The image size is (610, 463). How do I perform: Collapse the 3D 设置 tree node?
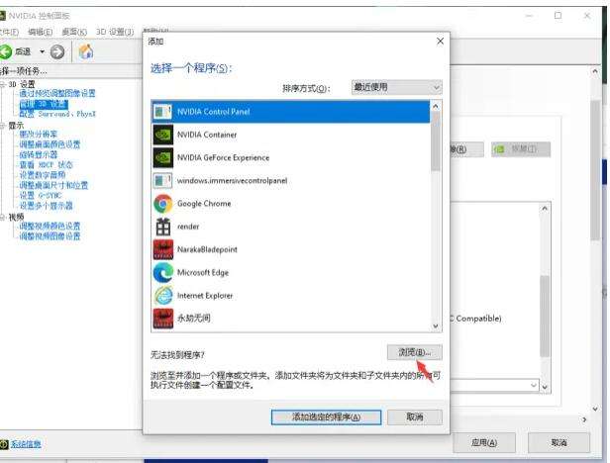tap(2, 84)
